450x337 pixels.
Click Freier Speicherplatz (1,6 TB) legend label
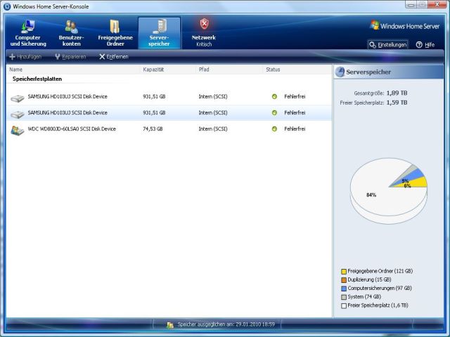tap(378, 305)
